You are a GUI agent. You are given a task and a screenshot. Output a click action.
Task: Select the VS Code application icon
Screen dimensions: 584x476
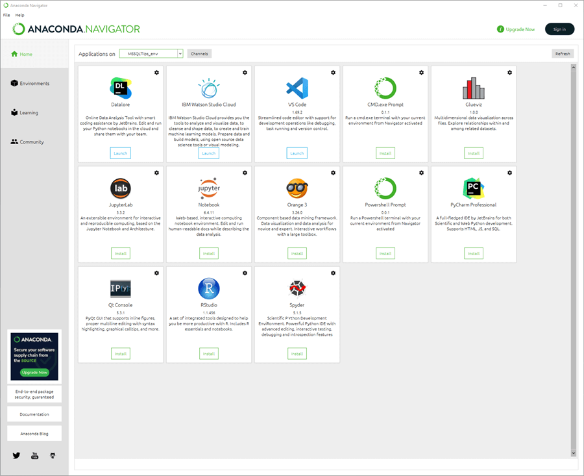(x=297, y=88)
